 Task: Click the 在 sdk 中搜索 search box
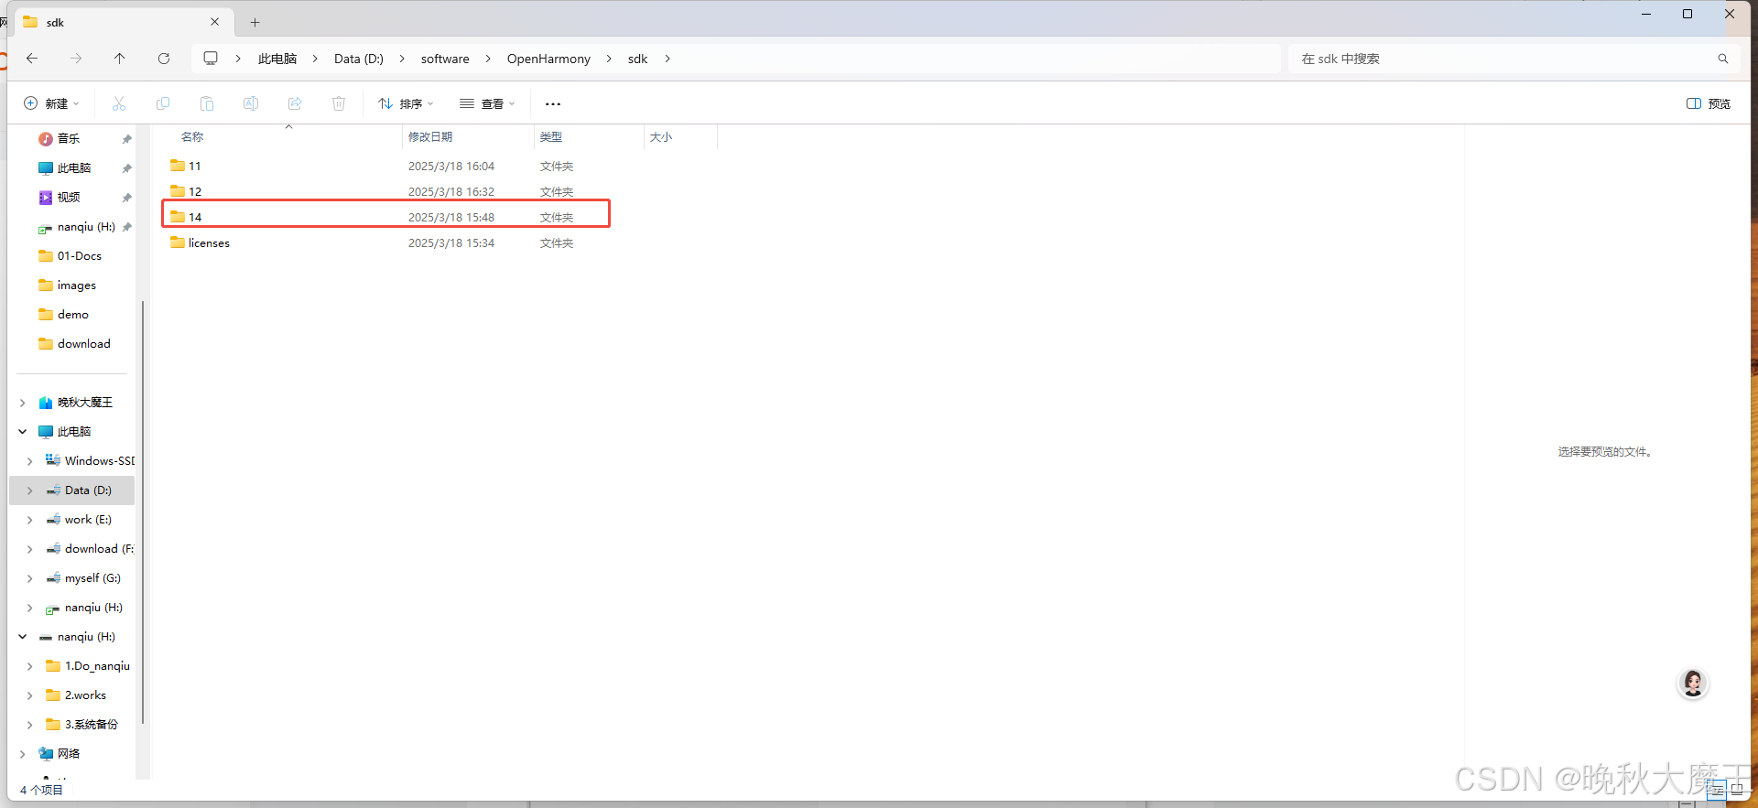point(1502,59)
